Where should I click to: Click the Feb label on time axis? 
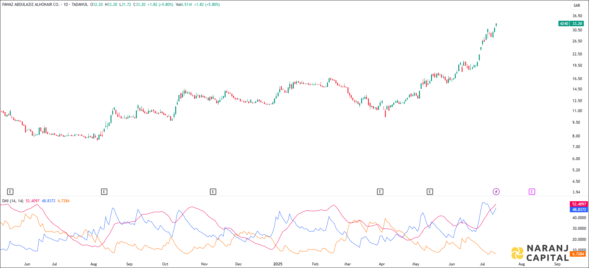(315, 264)
